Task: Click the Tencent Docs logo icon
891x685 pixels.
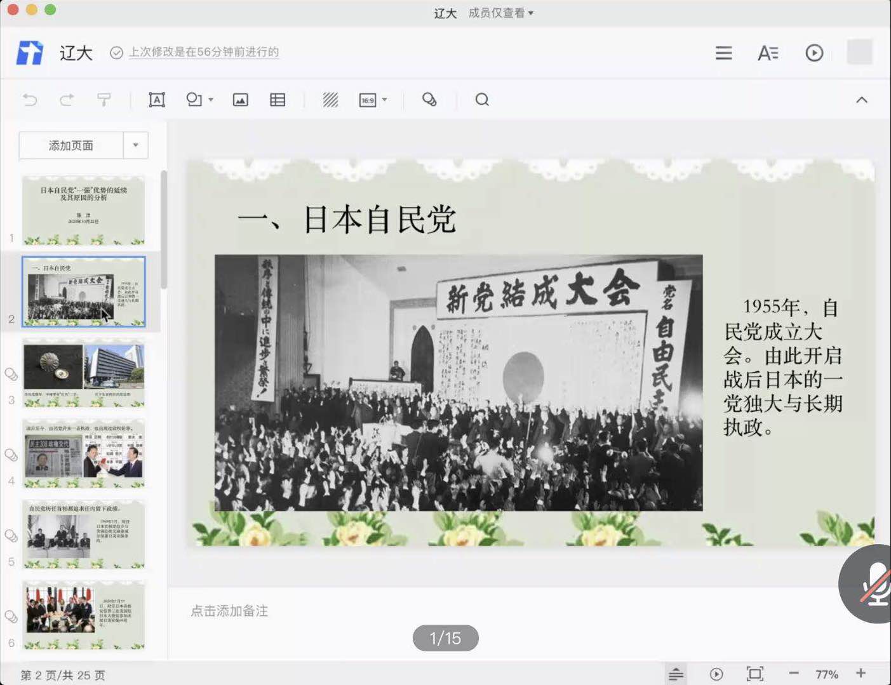Action: point(30,53)
